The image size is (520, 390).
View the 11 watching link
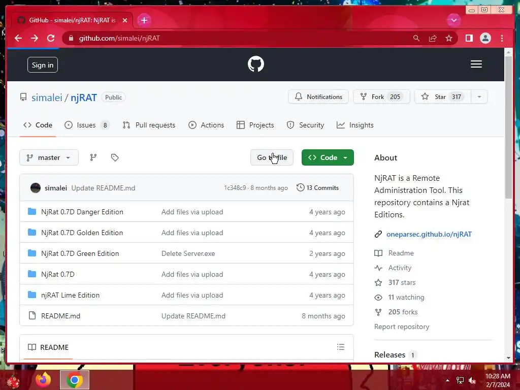click(x=399, y=297)
